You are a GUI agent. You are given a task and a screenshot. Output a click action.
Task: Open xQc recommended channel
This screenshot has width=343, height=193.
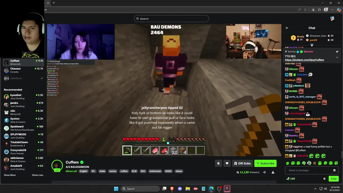(x=23, y=112)
